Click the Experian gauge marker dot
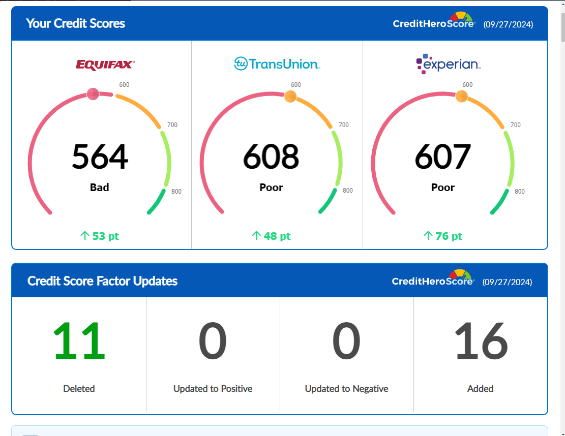The height and width of the screenshot is (436, 565). click(462, 97)
